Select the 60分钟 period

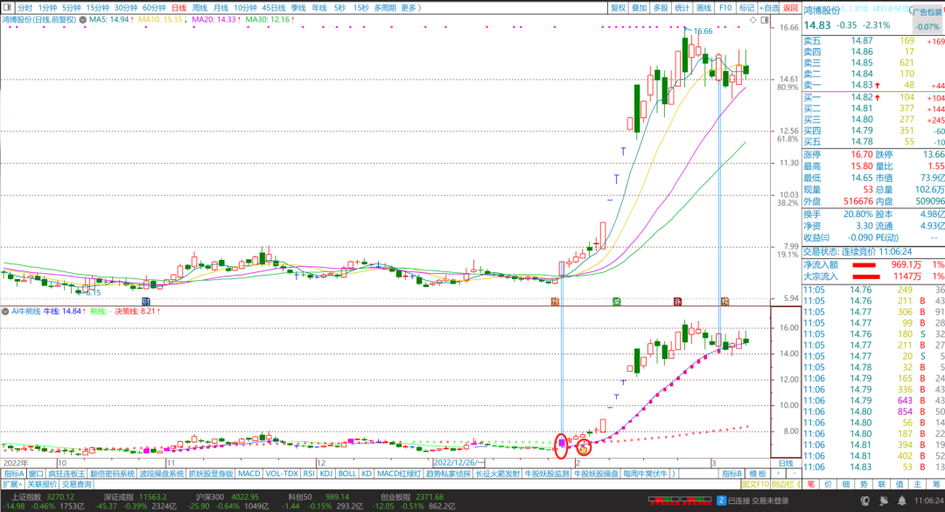(x=154, y=8)
